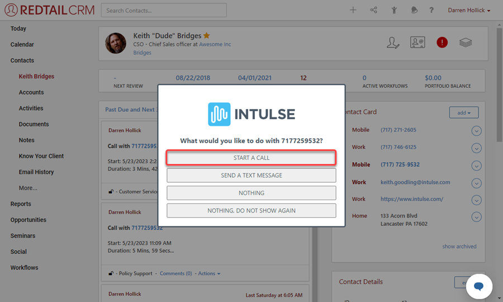
Task: Open the https://www.intulse.com/ link
Action: click(412, 199)
